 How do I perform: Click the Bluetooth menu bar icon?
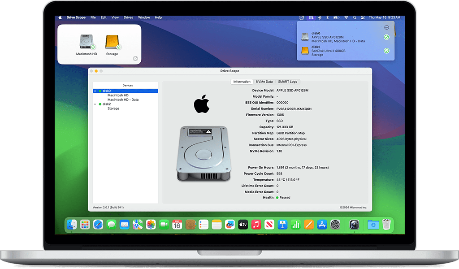(x=327, y=17)
